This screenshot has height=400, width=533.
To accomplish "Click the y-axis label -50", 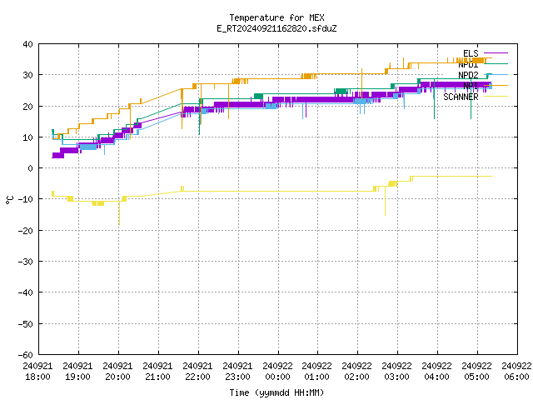I will tap(26, 324).
